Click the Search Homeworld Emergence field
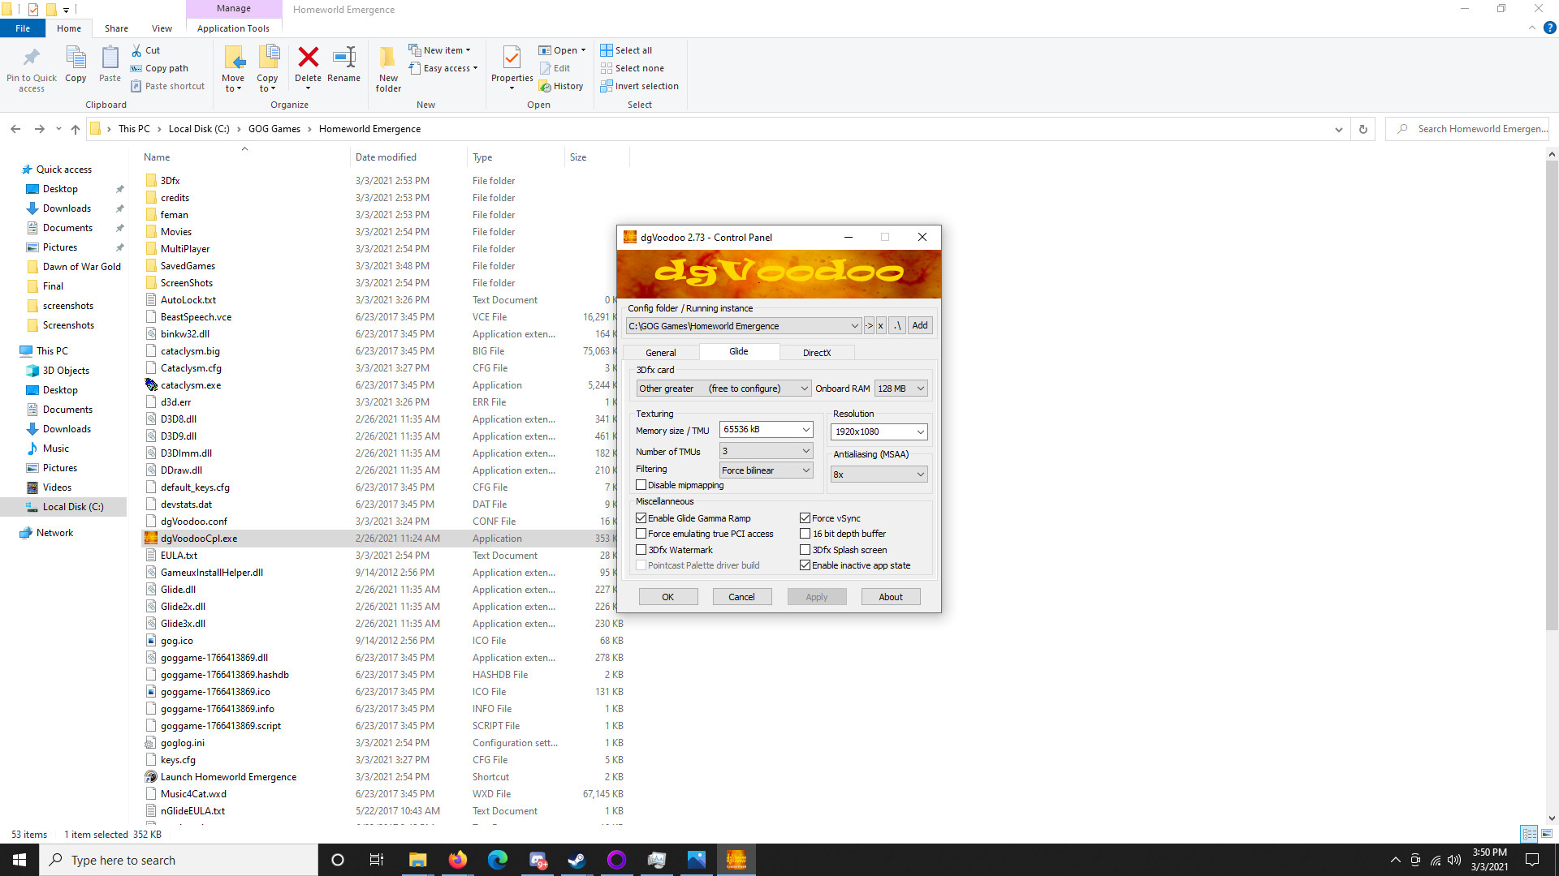 click(x=1468, y=129)
